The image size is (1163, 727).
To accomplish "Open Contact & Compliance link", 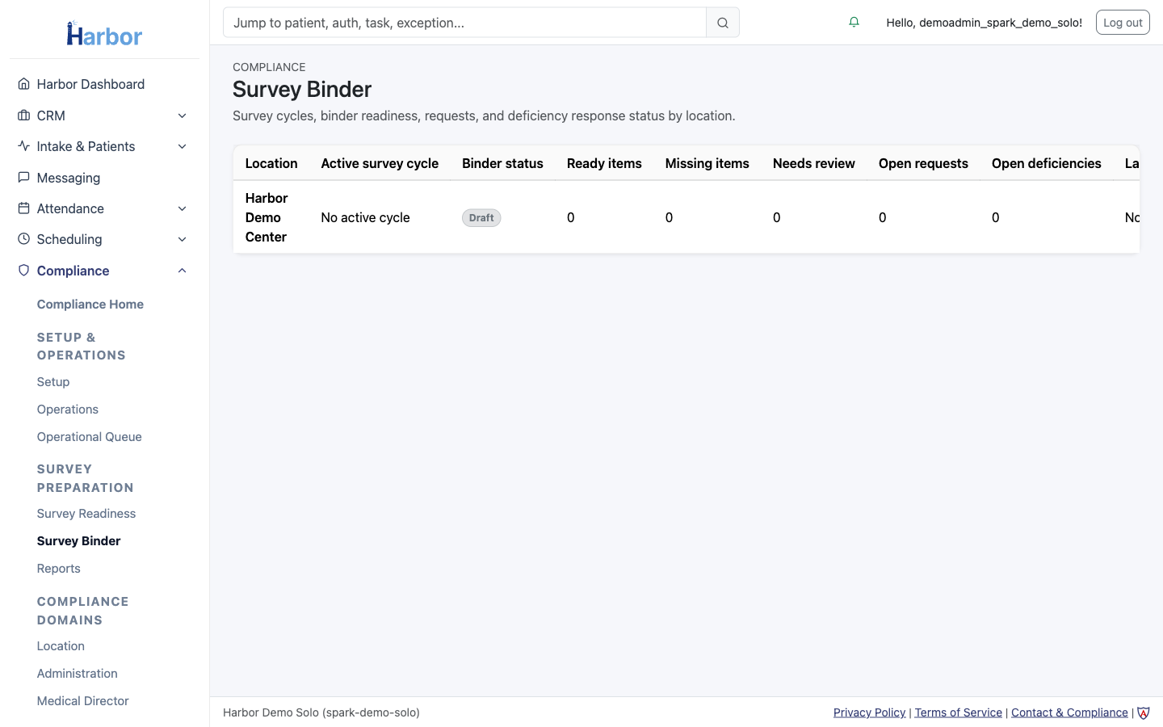I will click(x=1069, y=712).
